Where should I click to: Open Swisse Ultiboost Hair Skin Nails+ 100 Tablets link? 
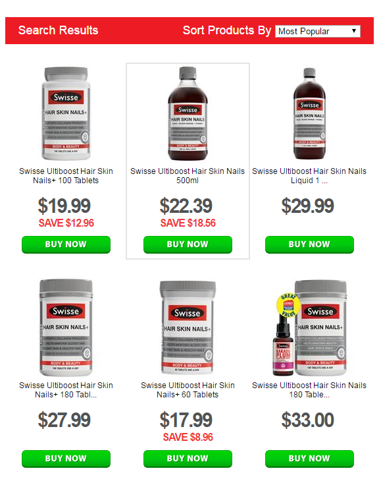[66, 176]
